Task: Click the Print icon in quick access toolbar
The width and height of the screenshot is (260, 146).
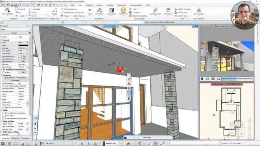Action: pos(15,5)
